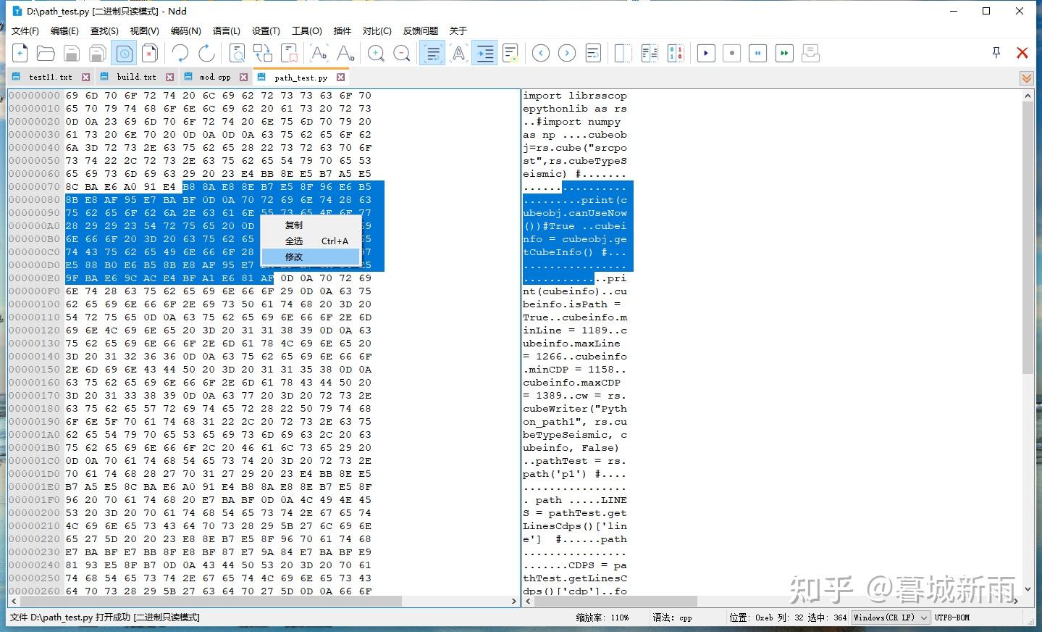Navigate back using the left arrow icon
The width and height of the screenshot is (1042, 632).
pyautogui.click(x=539, y=53)
